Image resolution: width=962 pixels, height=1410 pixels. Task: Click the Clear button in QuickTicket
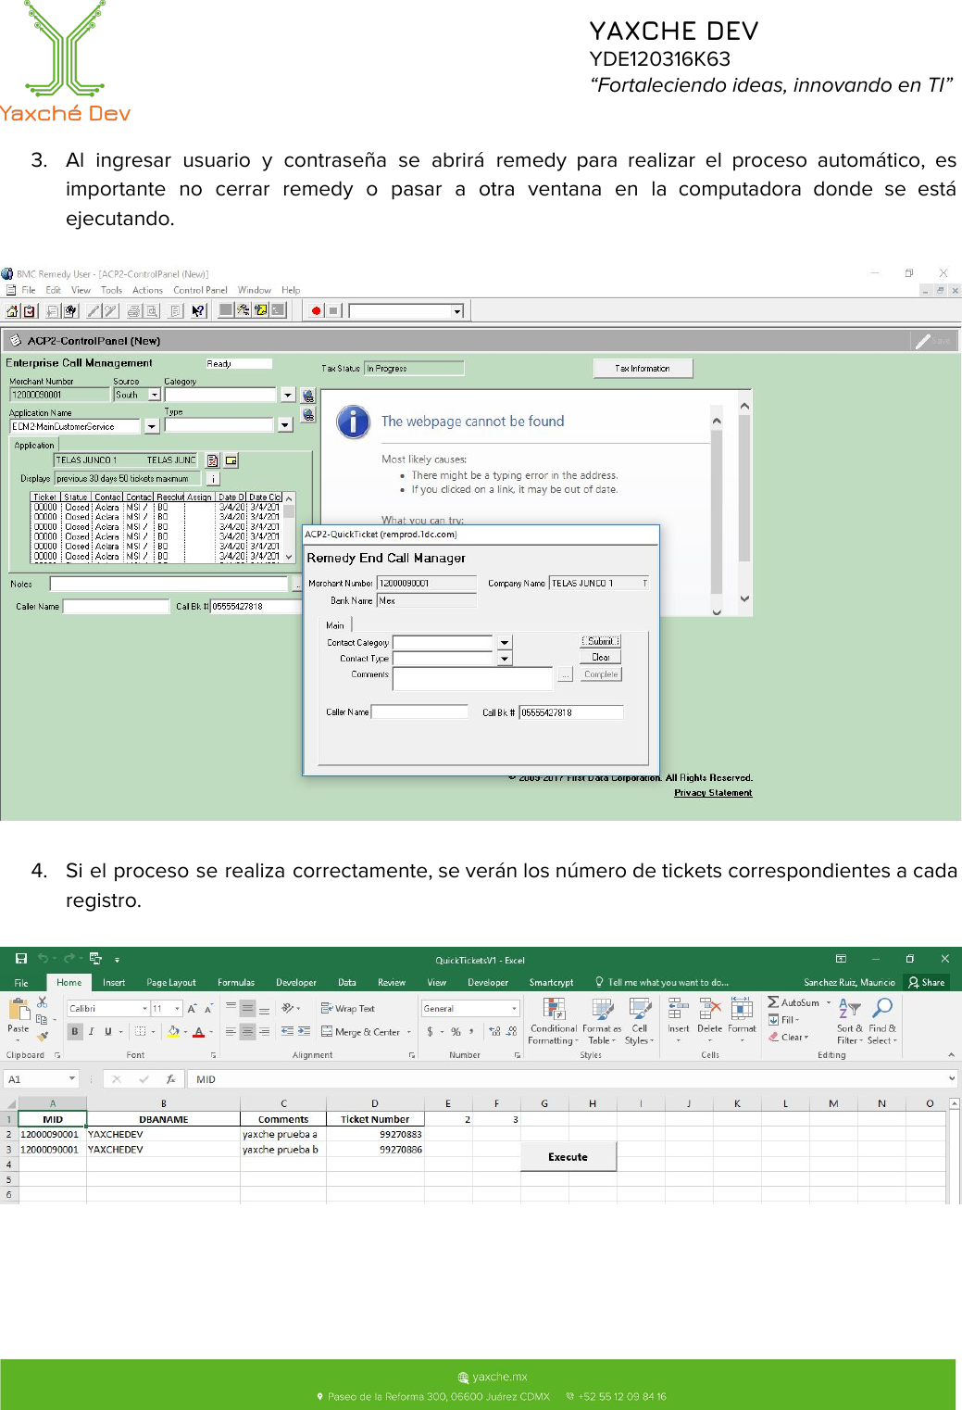[600, 657]
